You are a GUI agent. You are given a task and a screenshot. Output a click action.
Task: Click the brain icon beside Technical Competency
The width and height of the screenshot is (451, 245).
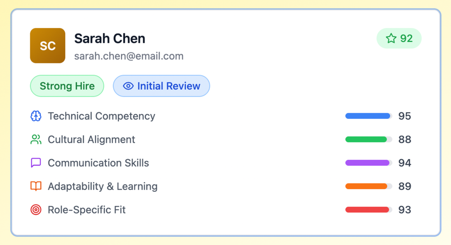[x=36, y=116]
